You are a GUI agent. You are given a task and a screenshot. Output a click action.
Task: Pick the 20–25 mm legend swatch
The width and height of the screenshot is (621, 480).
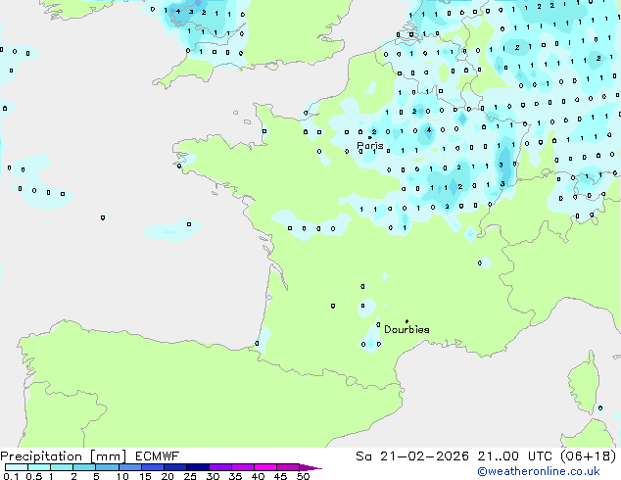(x=175, y=467)
